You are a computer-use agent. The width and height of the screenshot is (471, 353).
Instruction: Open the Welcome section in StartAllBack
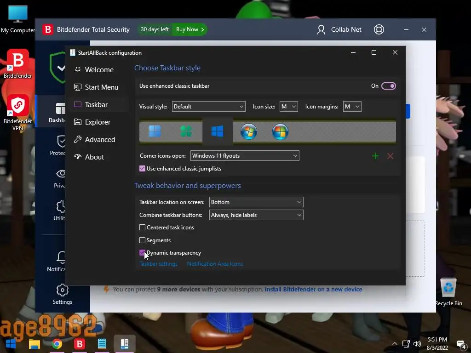[x=99, y=70]
